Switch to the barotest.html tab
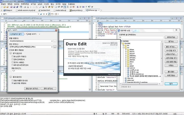The width and height of the screenshot is (184, 115). 44,10
